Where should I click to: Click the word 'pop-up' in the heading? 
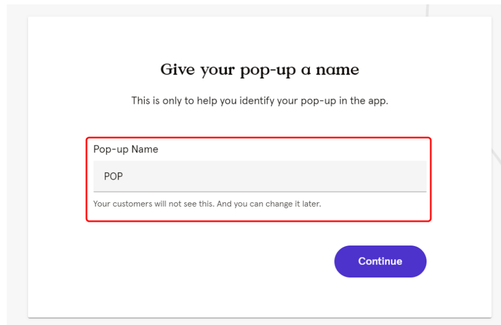pos(268,71)
